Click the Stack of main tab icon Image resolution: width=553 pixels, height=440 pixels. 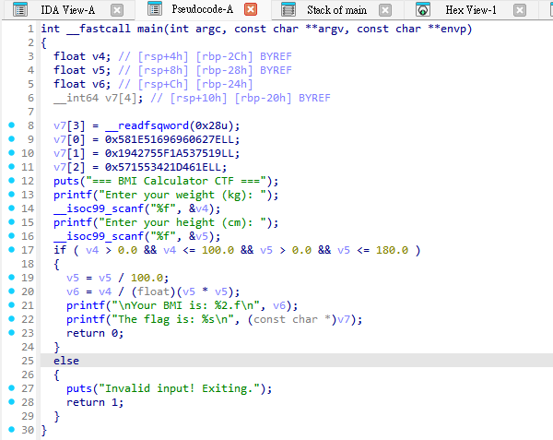coord(288,9)
